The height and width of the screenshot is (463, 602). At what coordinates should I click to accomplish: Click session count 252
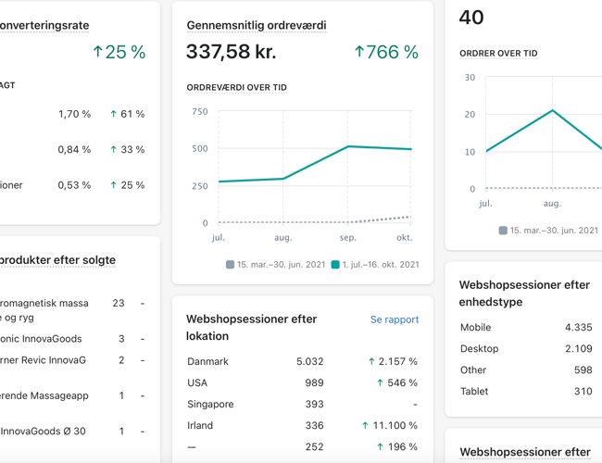coord(315,447)
